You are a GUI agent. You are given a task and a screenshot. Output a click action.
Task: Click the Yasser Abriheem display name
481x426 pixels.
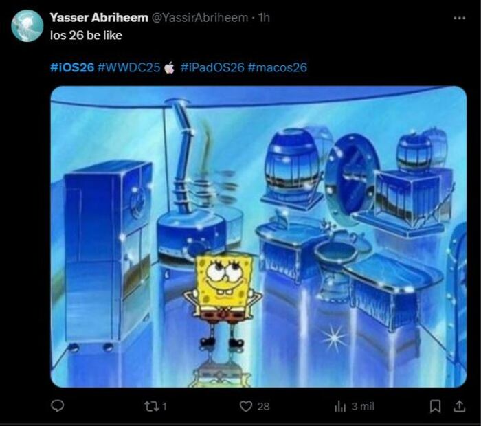tap(99, 18)
